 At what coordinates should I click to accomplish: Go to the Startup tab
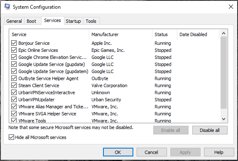(73, 21)
